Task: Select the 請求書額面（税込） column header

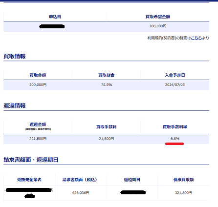Action: click(81, 180)
